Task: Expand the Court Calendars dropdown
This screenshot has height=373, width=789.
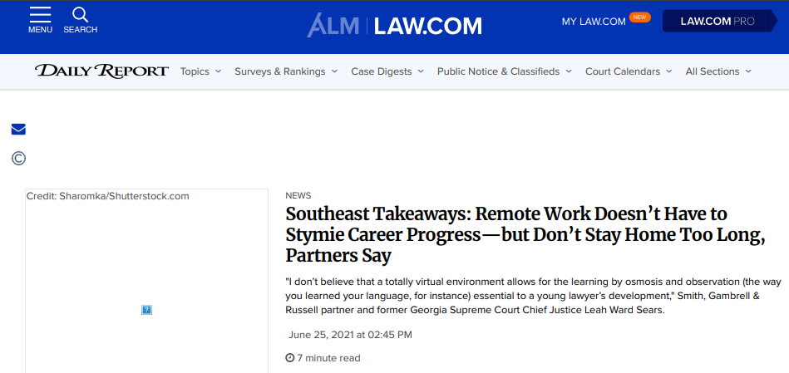Action: 629,71
